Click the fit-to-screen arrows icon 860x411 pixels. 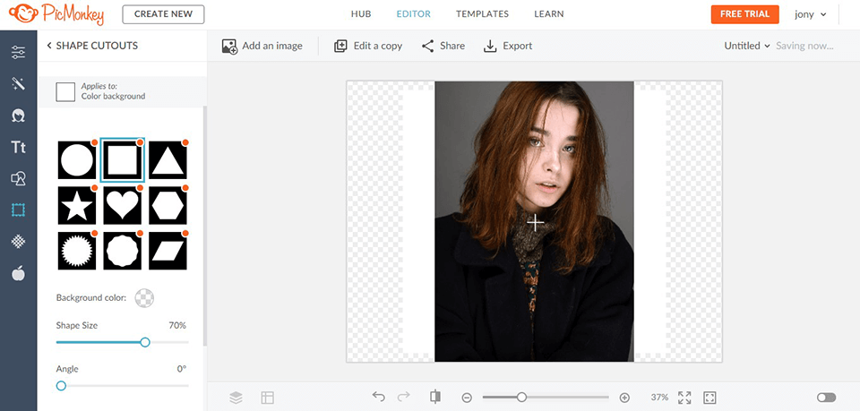pos(684,398)
